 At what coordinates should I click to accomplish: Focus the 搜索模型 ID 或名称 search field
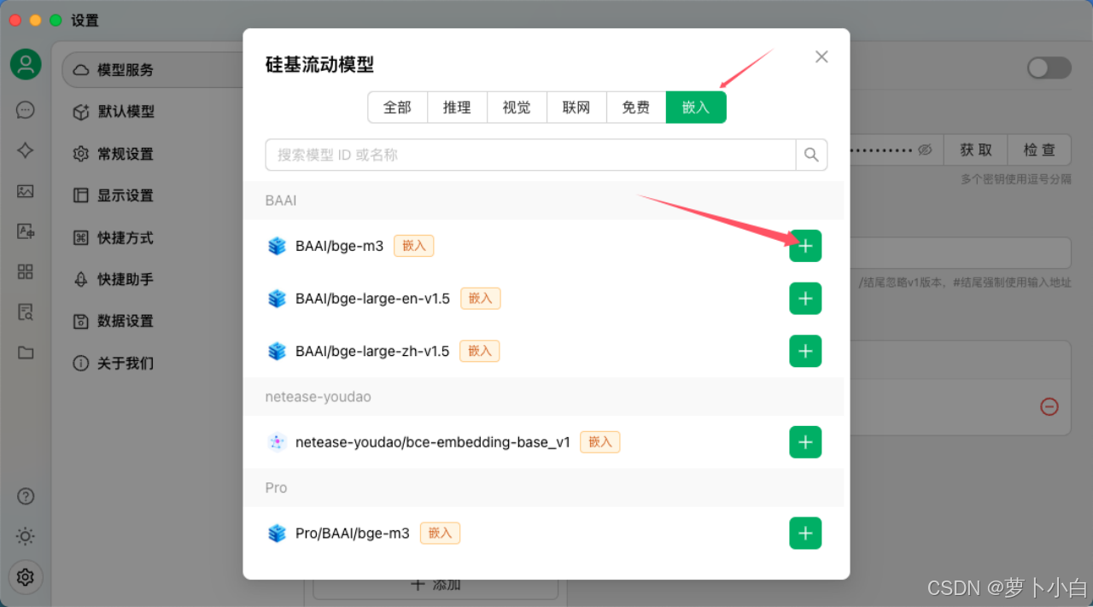tap(530, 155)
